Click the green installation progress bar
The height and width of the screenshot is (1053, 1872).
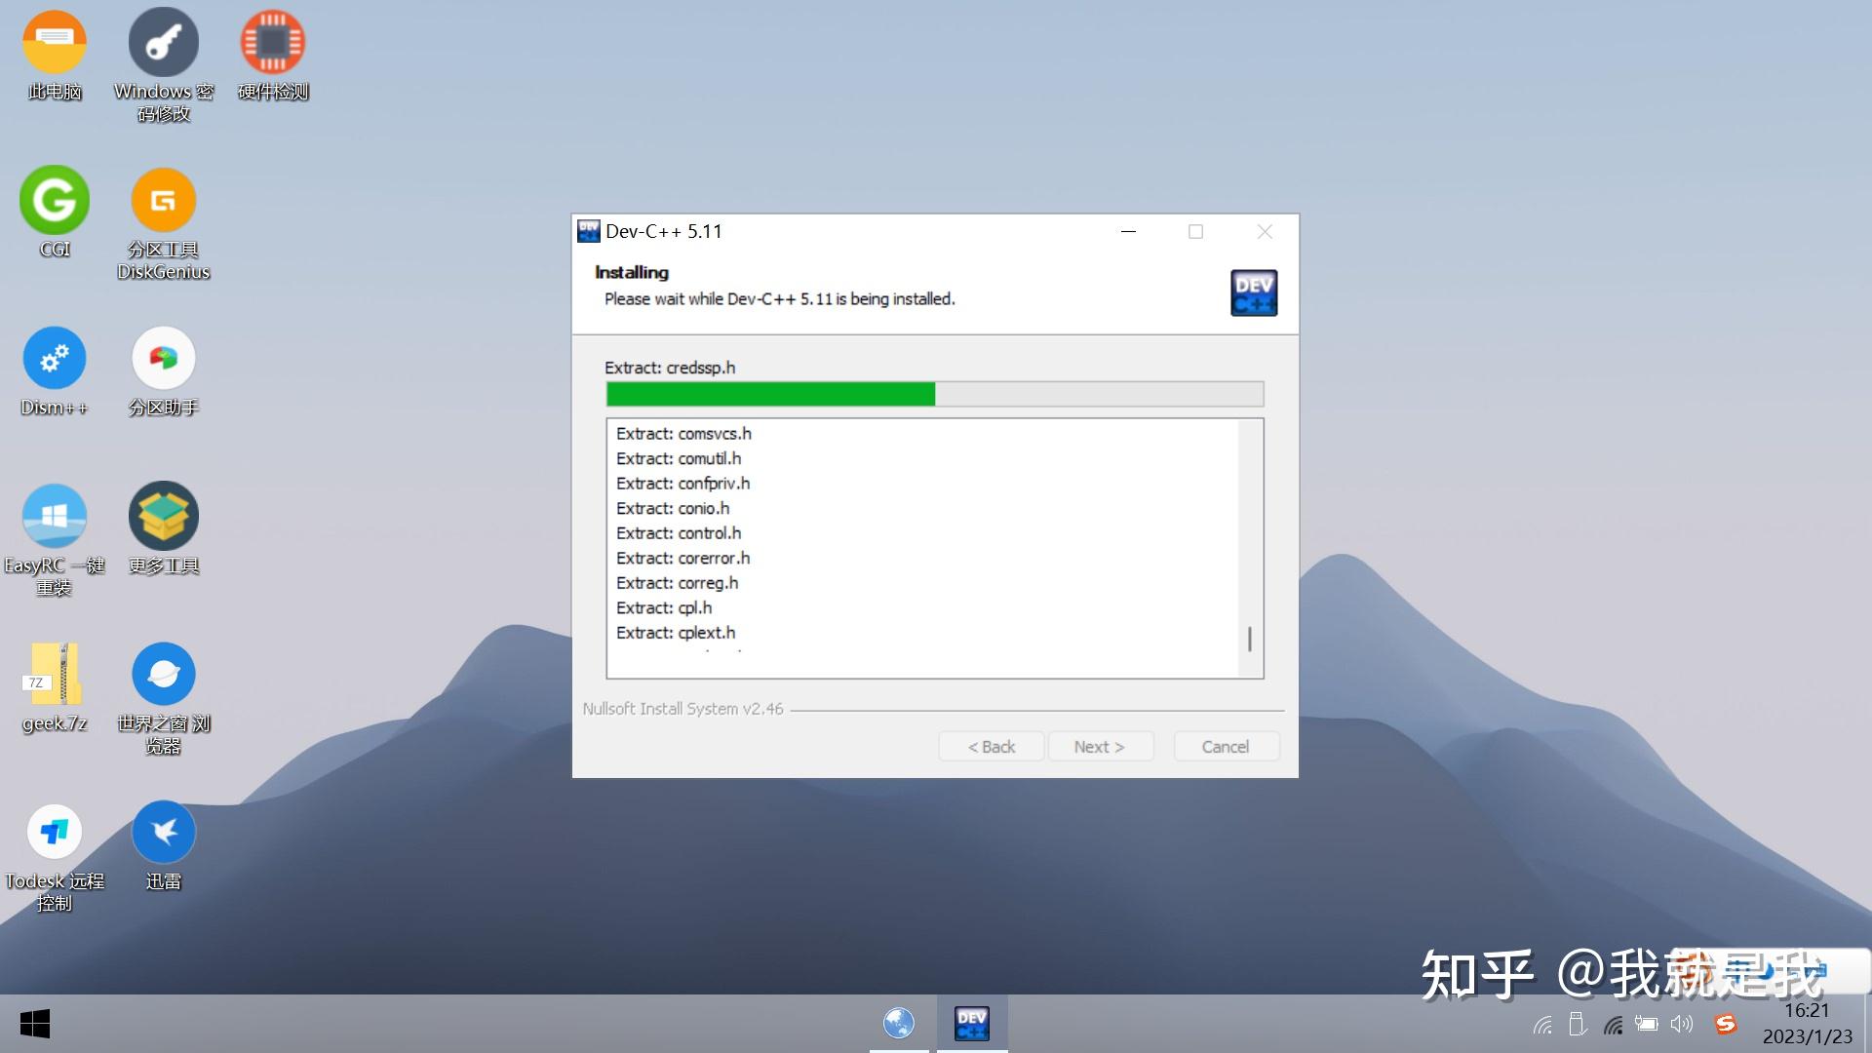[x=770, y=394]
